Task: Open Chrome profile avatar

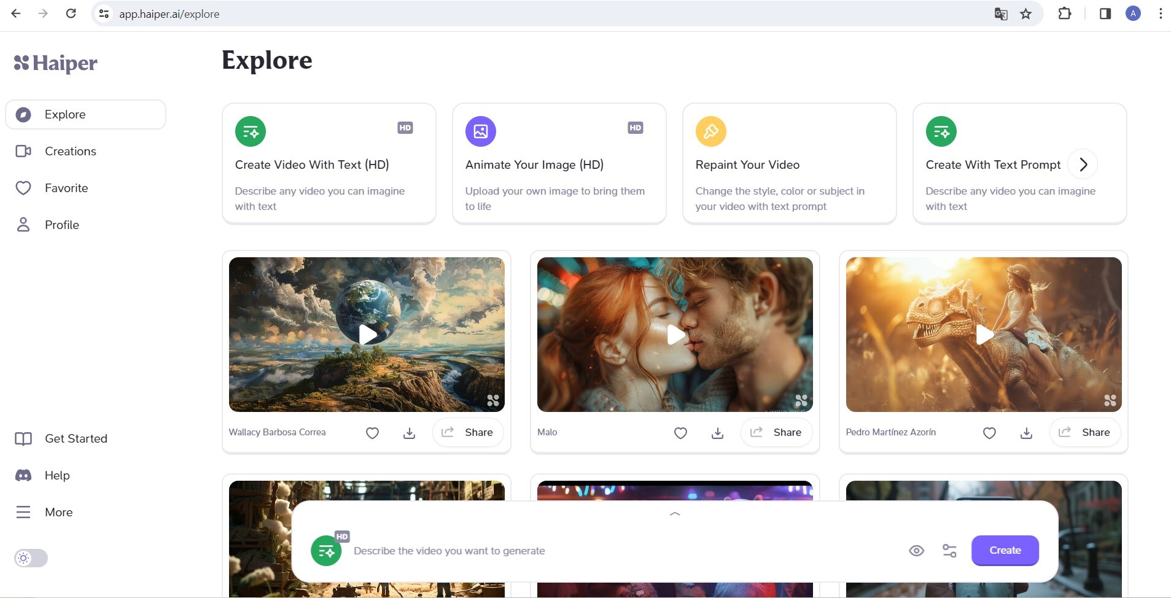Action: coord(1134,14)
